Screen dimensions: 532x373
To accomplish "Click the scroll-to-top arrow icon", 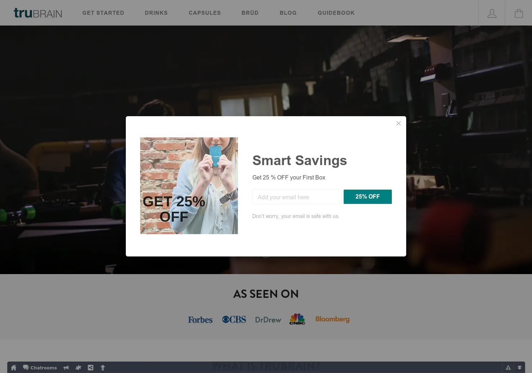I will (103, 368).
